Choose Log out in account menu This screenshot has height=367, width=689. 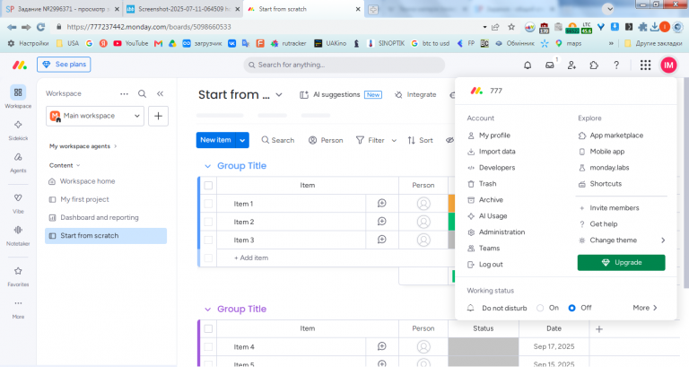pyautogui.click(x=491, y=265)
